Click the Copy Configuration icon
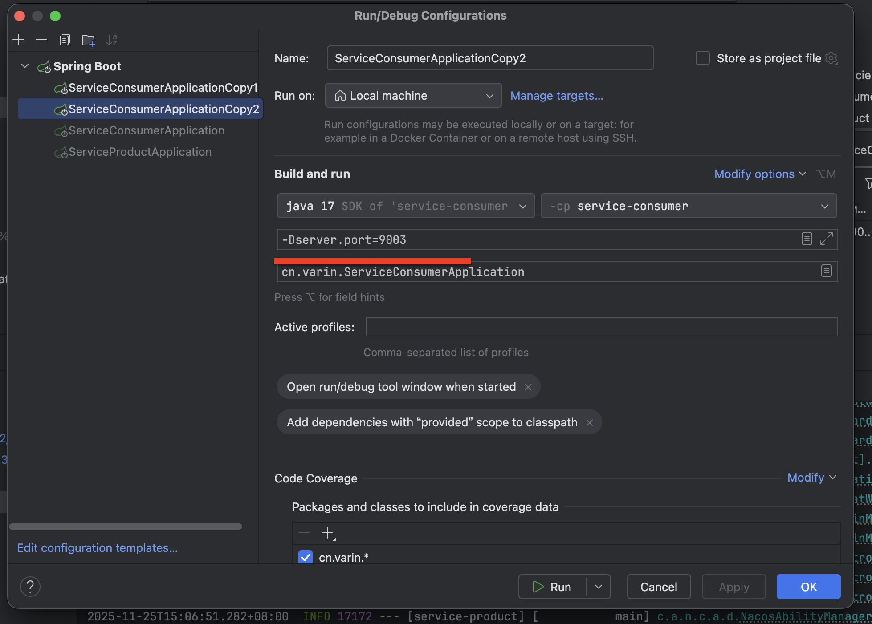The width and height of the screenshot is (872, 624). (x=65, y=40)
